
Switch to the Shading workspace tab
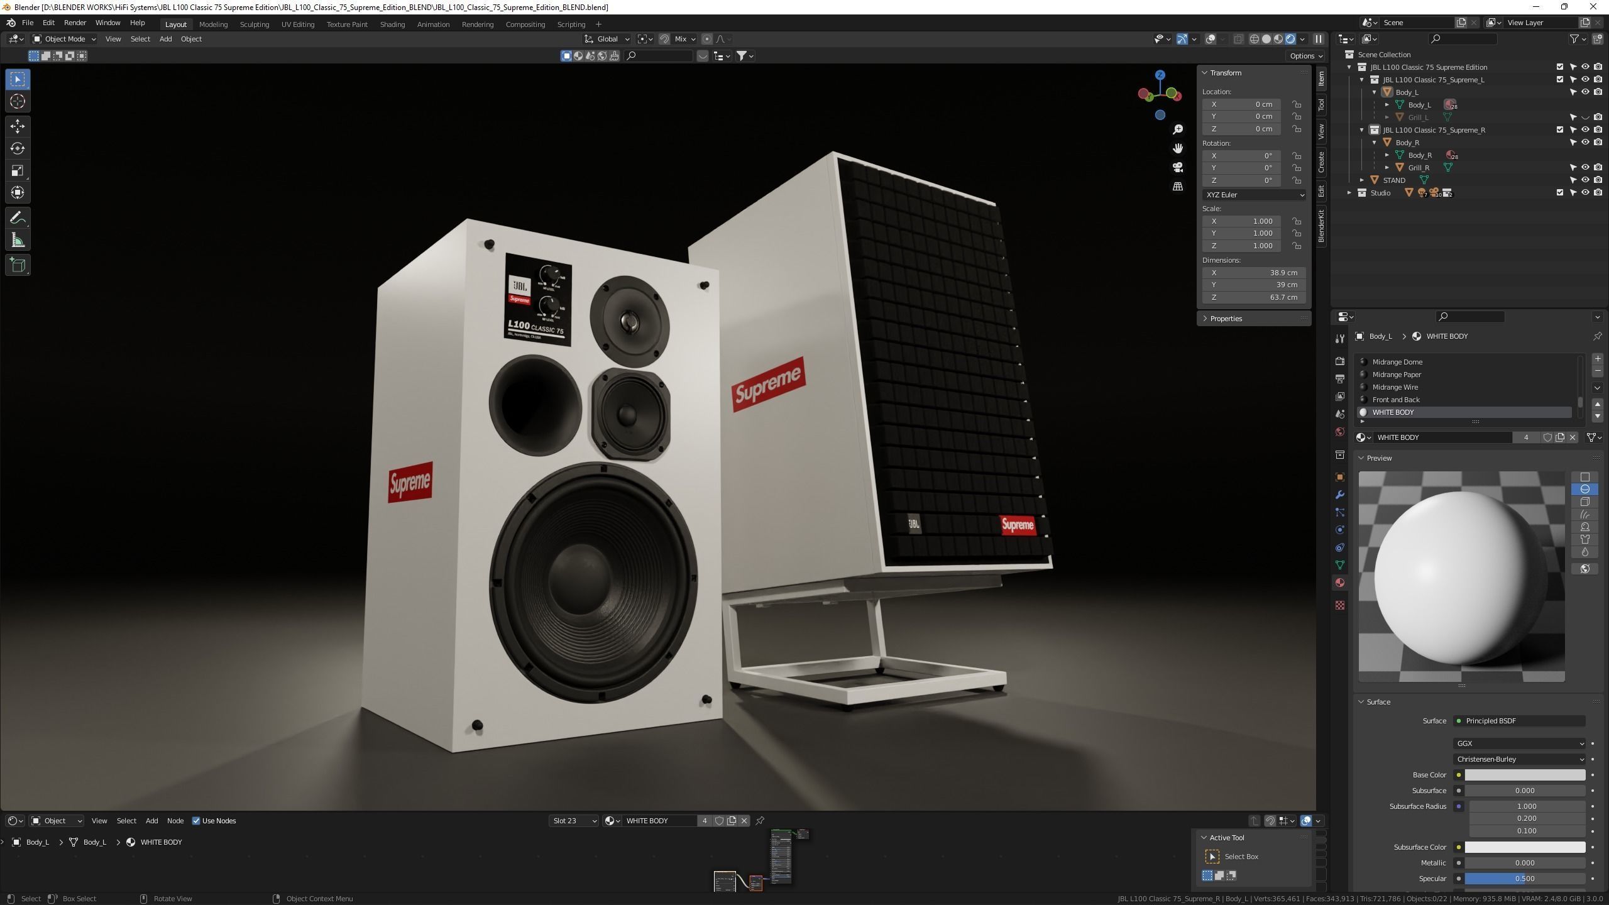coord(392,25)
